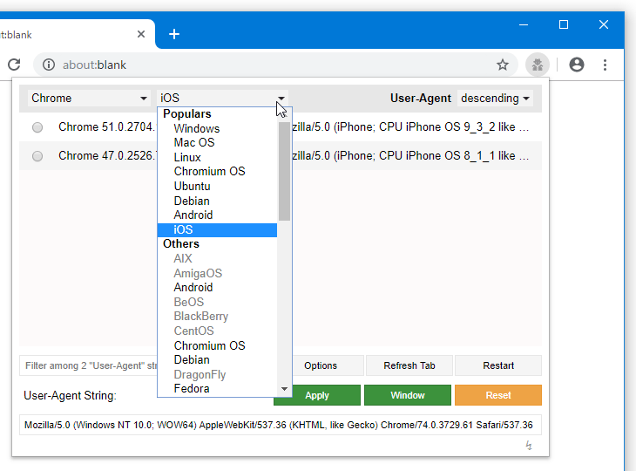The image size is (636, 471).
Task: Select the highlighted iOS option
Action: [217, 229]
